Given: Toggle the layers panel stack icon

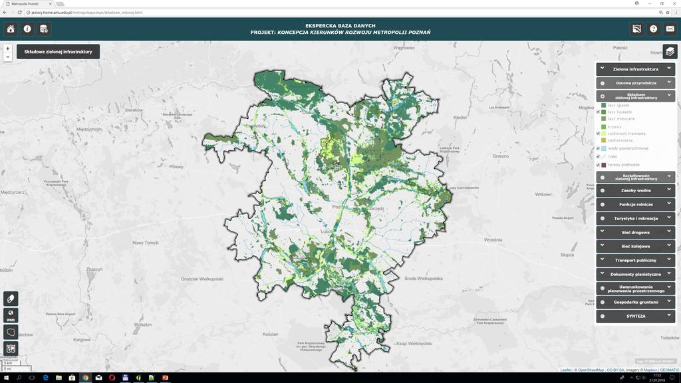Looking at the screenshot, I should (670, 52).
